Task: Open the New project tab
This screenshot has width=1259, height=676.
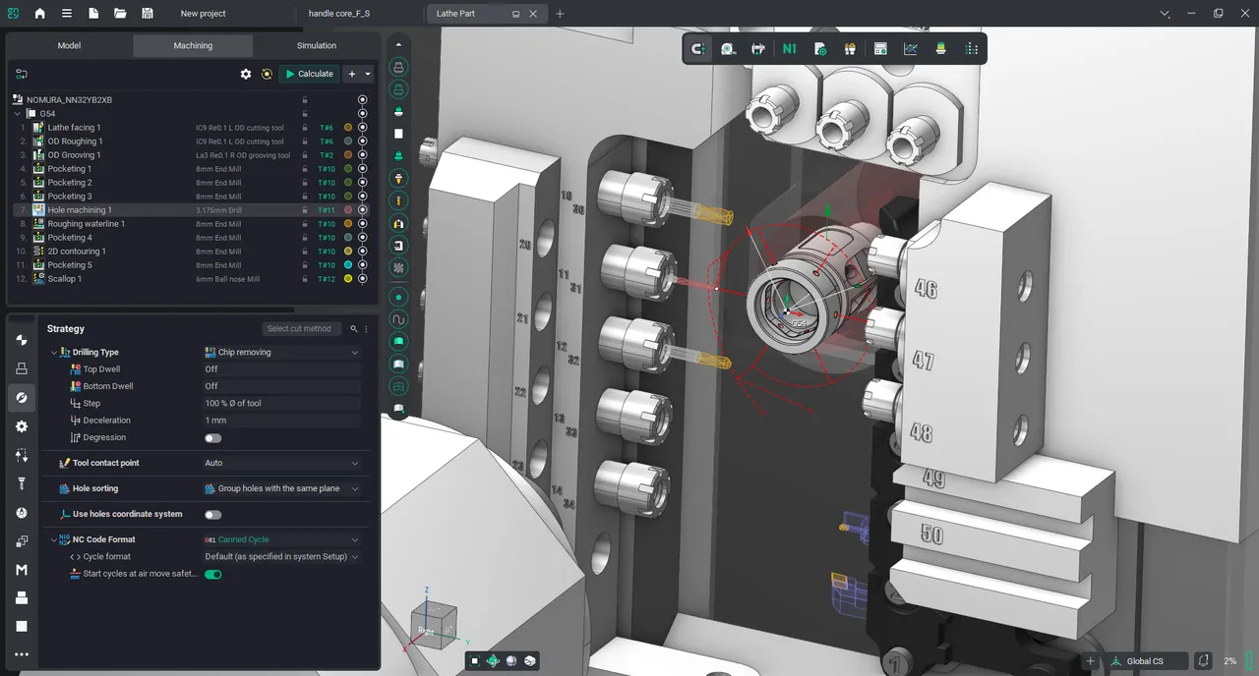Action: coord(204,14)
